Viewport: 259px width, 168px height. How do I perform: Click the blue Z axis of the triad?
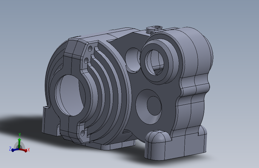(x=15, y=150)
